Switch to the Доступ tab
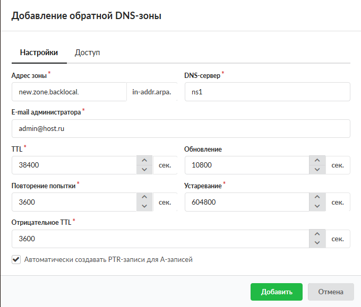 [88, 52]
